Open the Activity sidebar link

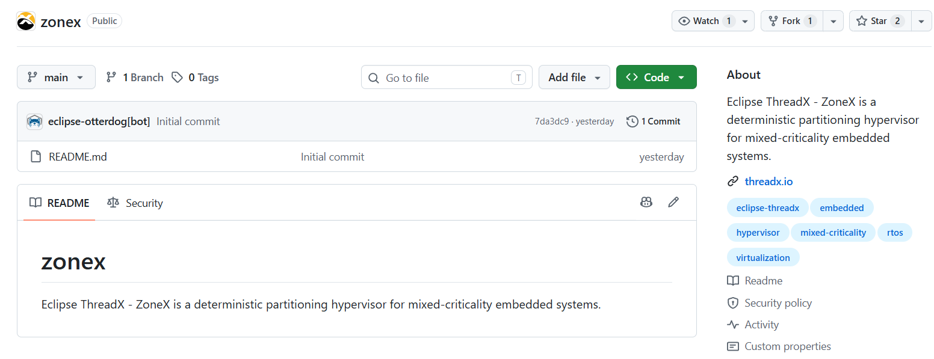pos(753,325)
